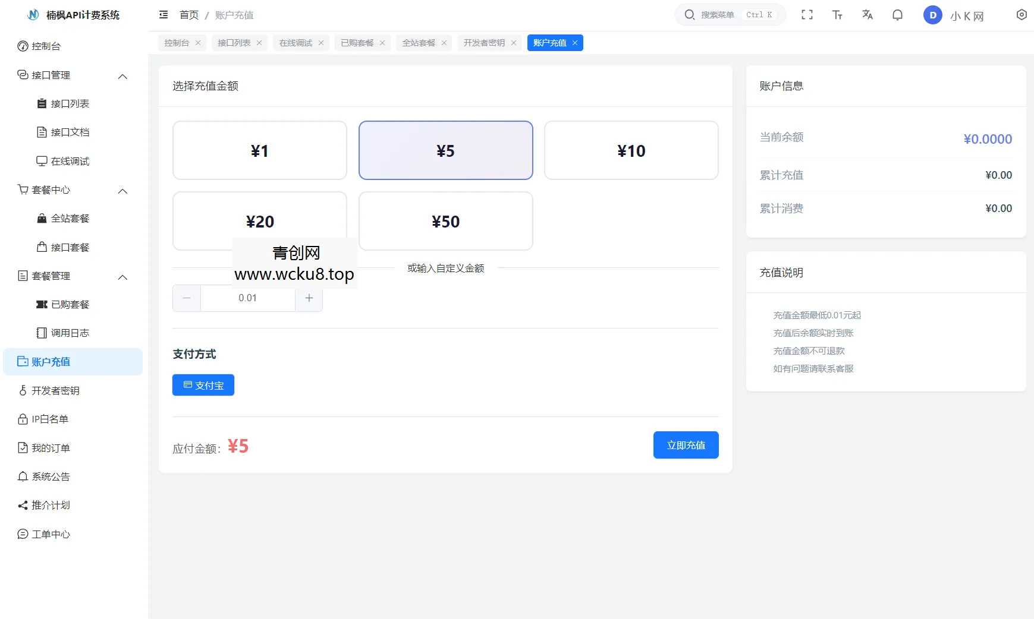Switch to the 已购套餐 tab
The height and width of the screenshot is (619, 1034).
357,42
